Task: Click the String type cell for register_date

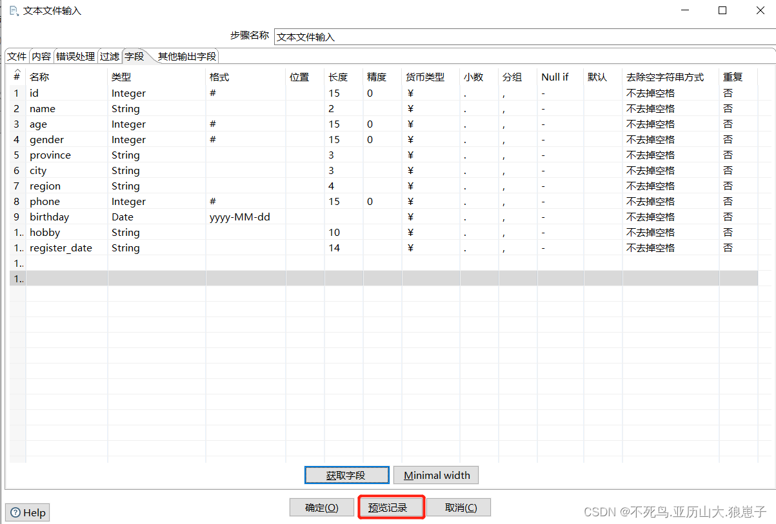Action: tap(157, 247)
